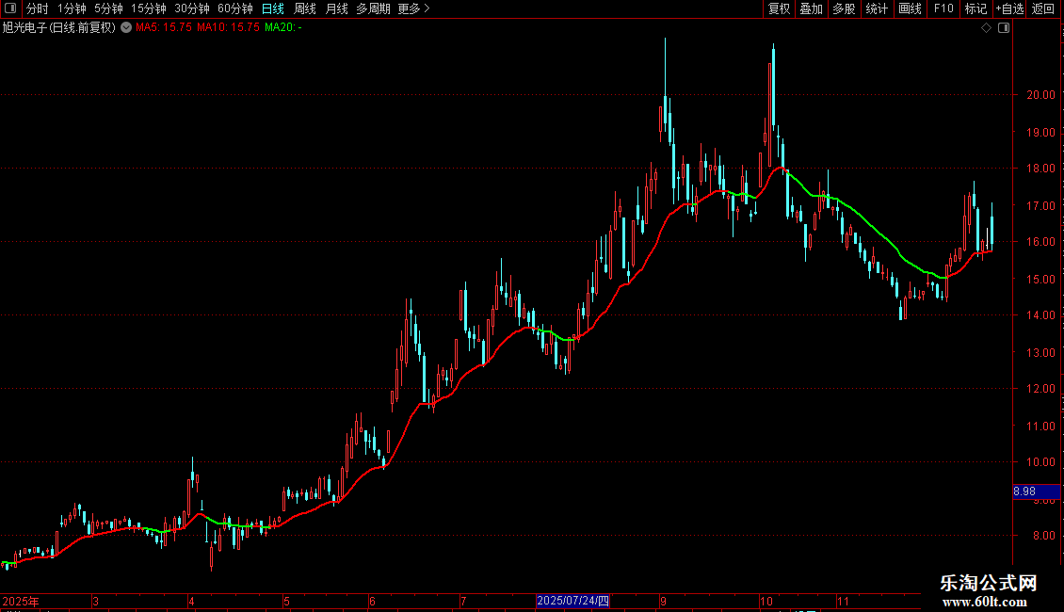The image size is (1064, 612).
Task: Click the 16.00 price axis label
Action: [1040, 242]
